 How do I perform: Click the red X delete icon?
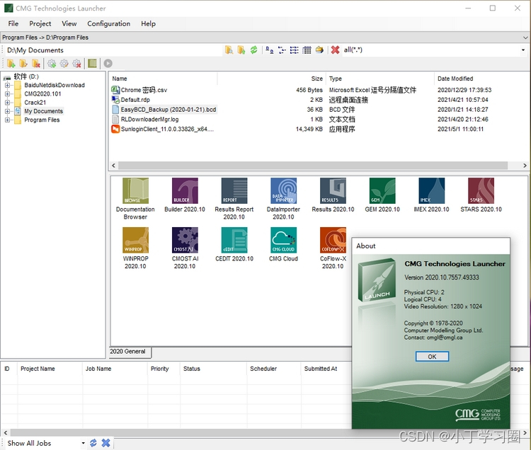coord(336,50)
